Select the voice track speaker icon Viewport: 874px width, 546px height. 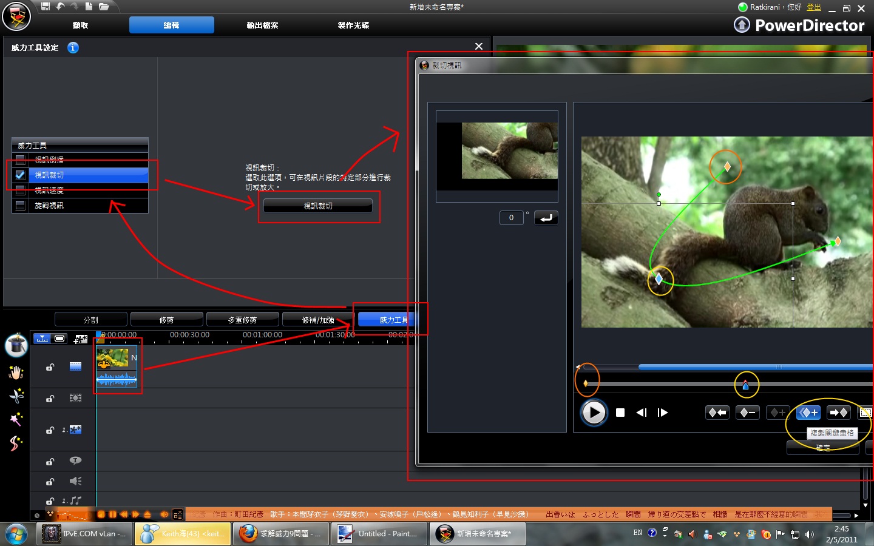pos(75,481)
